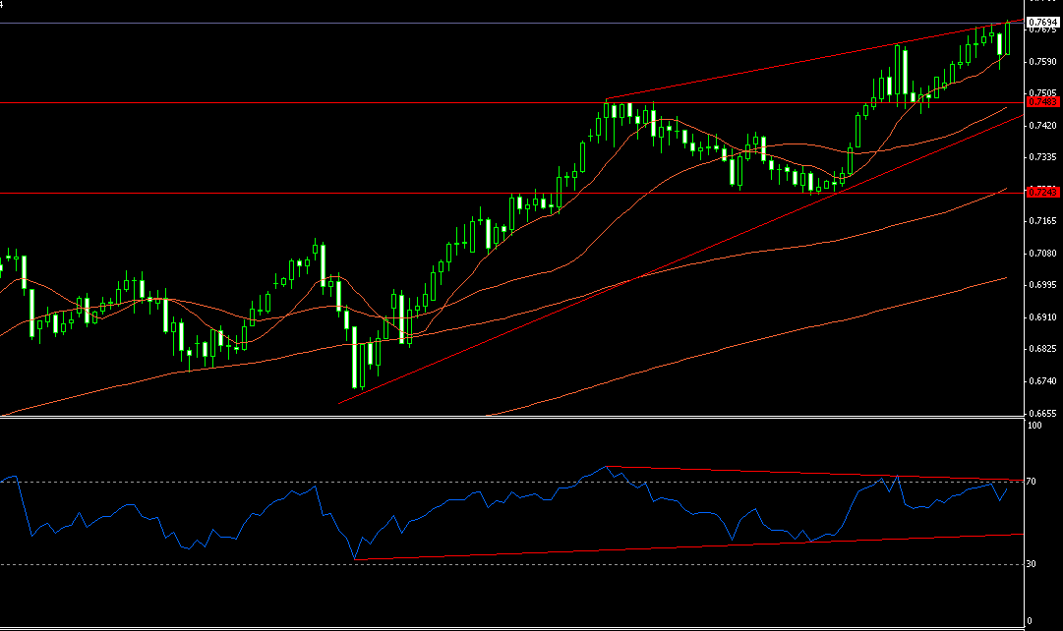Select the red 0.7483 price level label
Screen dimensions: 1063x631
[1042, 101]
